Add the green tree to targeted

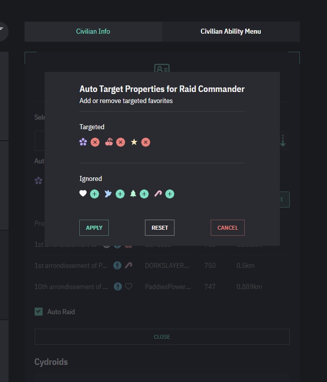(144, 194)
